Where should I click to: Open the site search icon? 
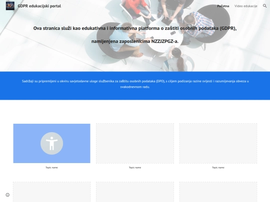264,6
